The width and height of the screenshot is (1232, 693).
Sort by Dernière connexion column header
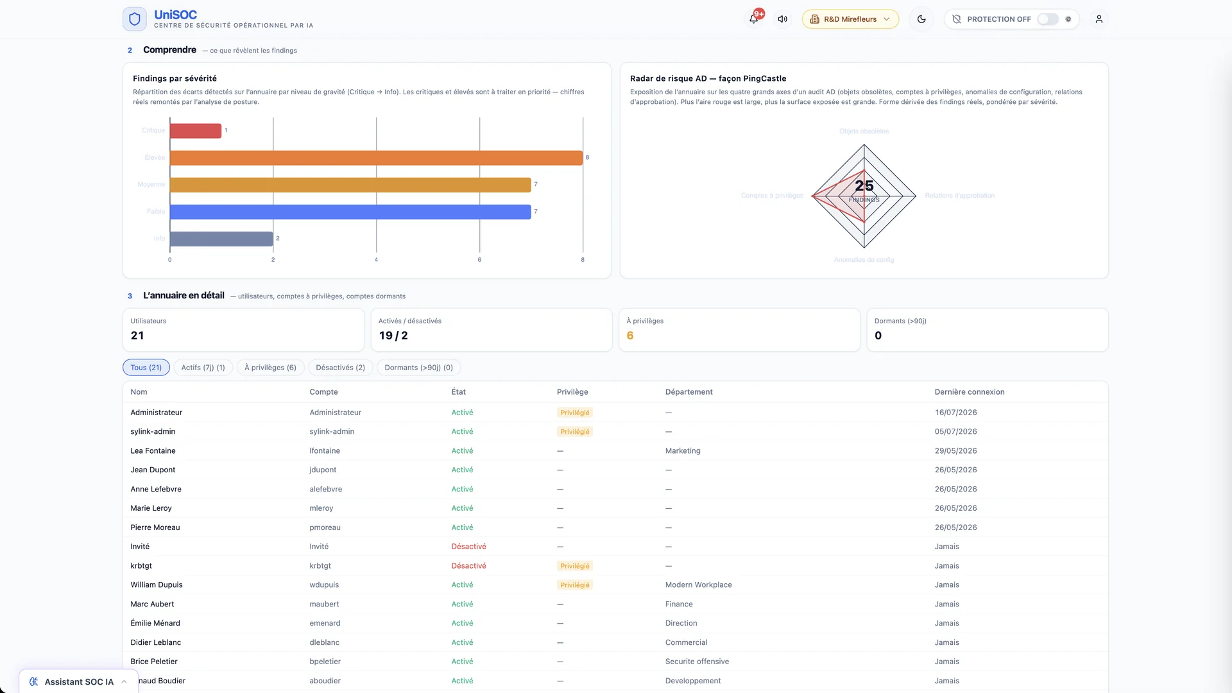click(970, 392)
